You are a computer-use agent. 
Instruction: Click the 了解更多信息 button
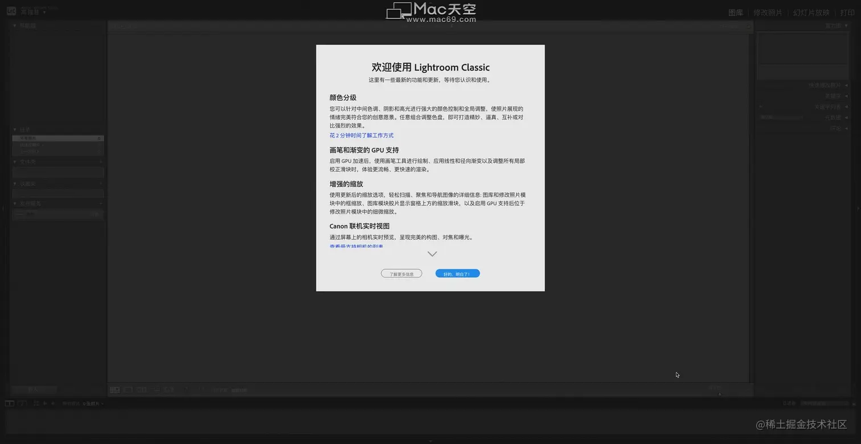(401, 274)
